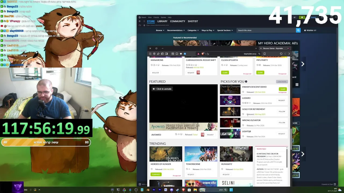This screenshot has width=344, height=193.
Task: Open Steam STORE tab
Action: tap(151, 21)
